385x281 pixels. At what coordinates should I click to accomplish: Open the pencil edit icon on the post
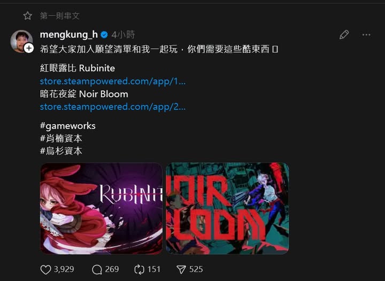pos(344,35)
